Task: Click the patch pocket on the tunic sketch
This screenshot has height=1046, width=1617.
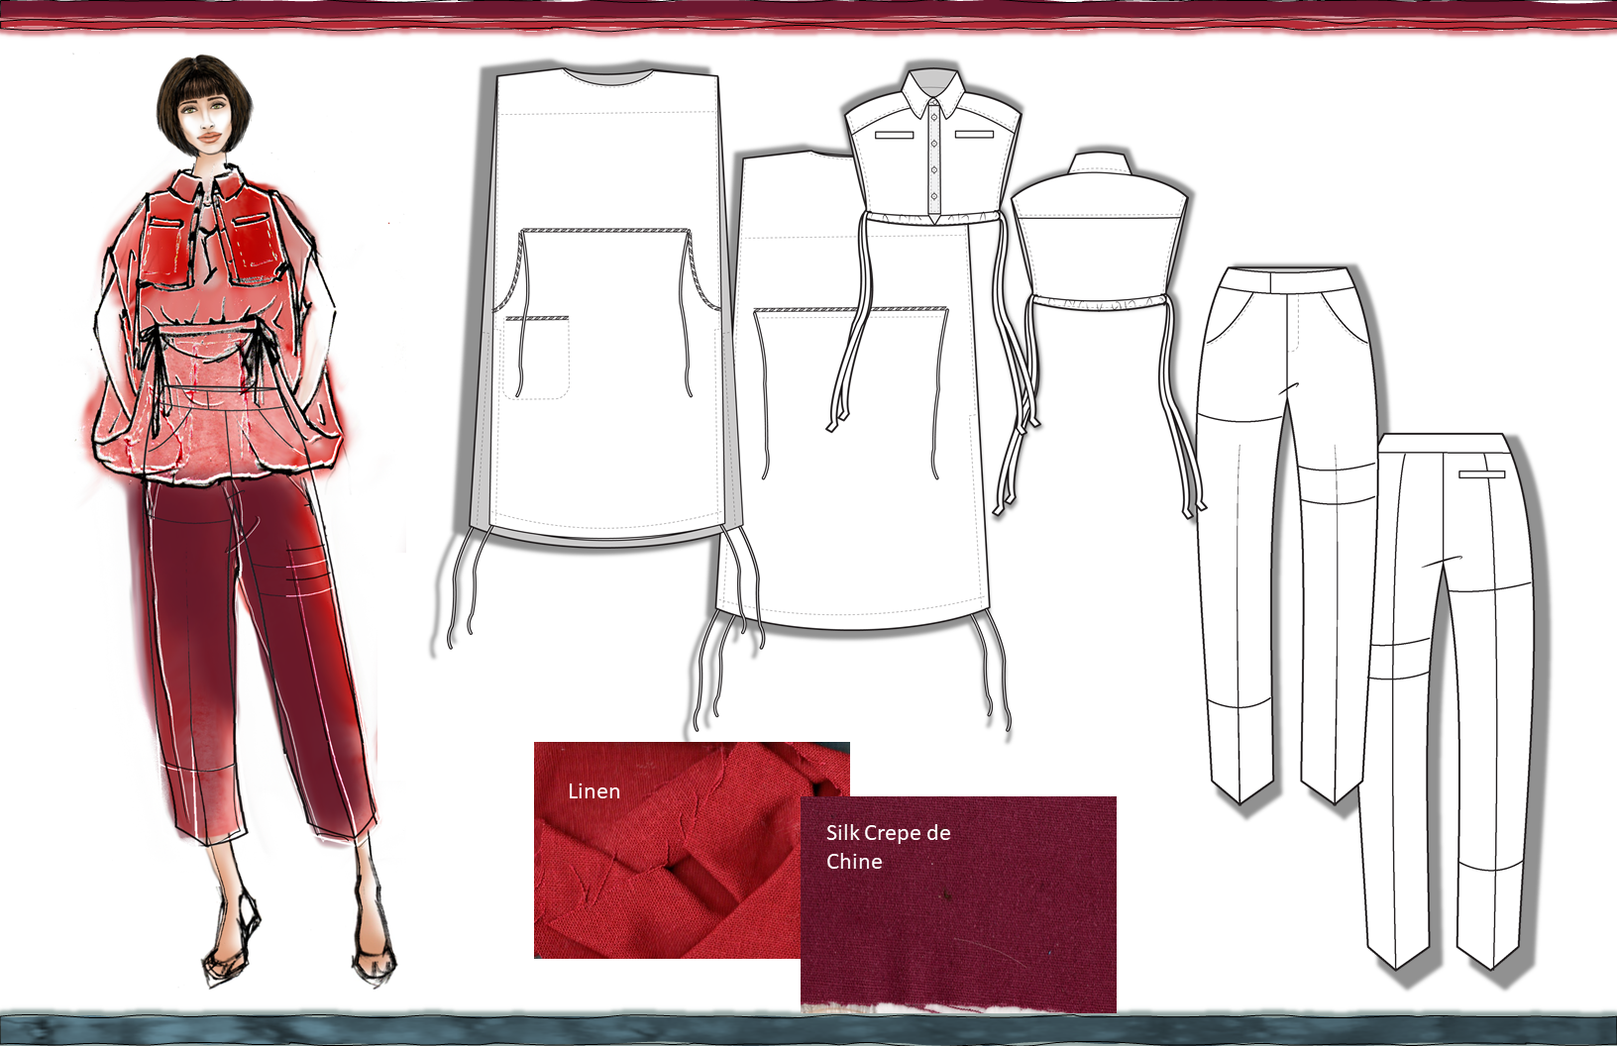Action: coord(536,357)
